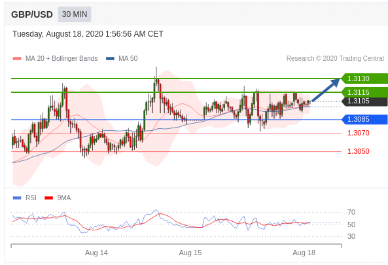The height and width of the screenshot is (265, 388).
Task: Click the blue upward trend arrow
Action: (326, 90)
